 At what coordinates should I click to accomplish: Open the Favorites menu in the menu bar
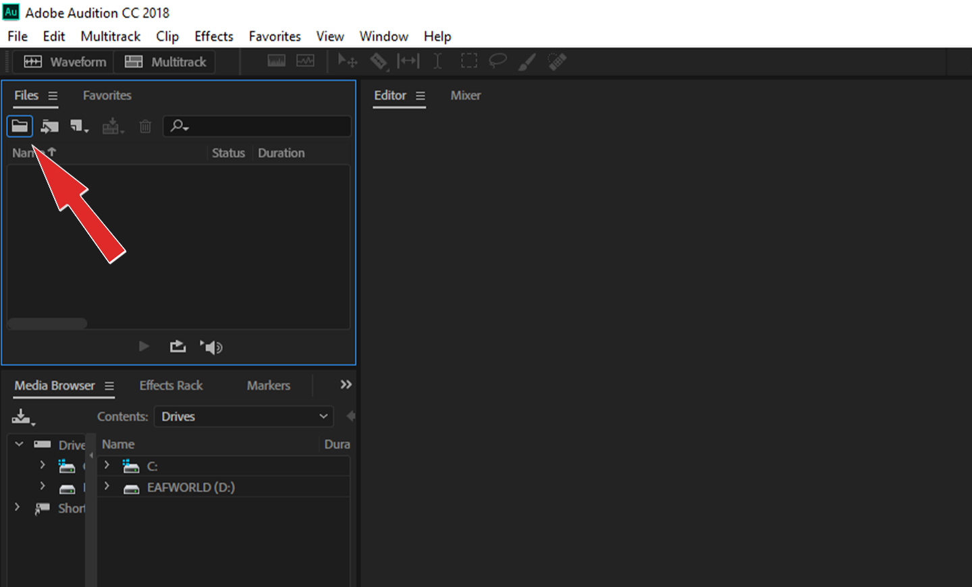click(275, 36)
